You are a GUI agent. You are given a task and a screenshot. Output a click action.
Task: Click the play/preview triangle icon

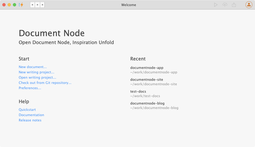point(216,5)
